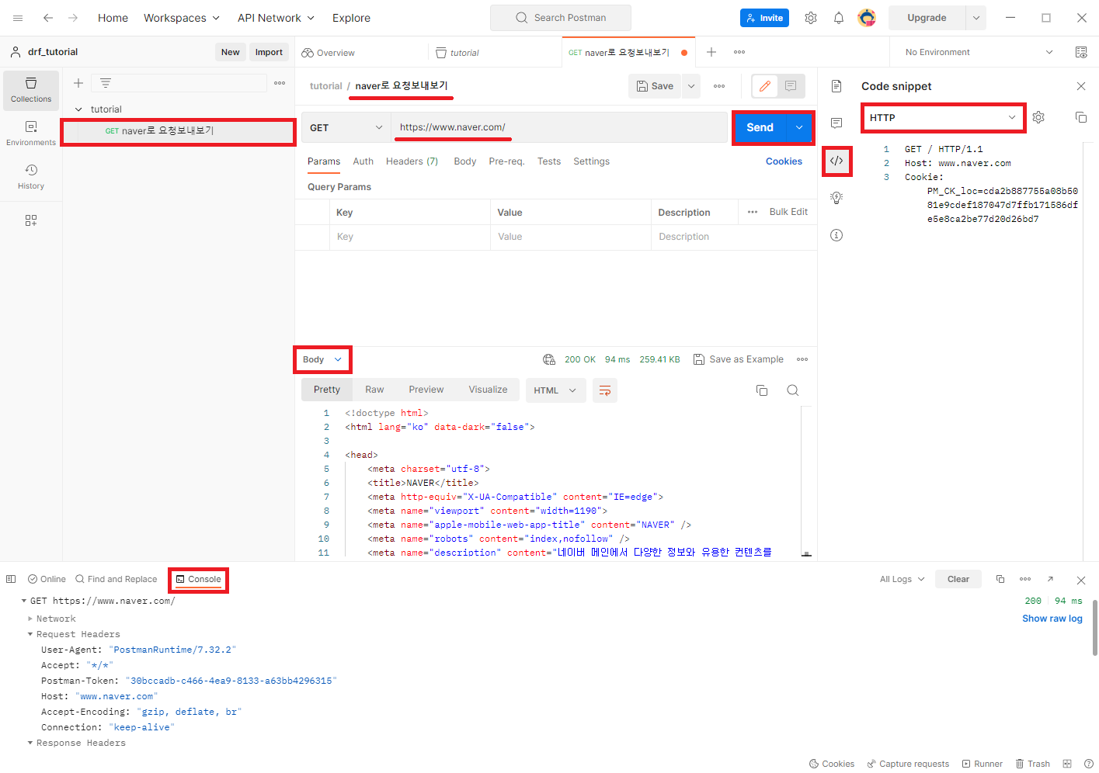The width and height of the screenshot is (1099, 773).
Task: Switch to the Headers (7) tab
Action: pos(412,161)
